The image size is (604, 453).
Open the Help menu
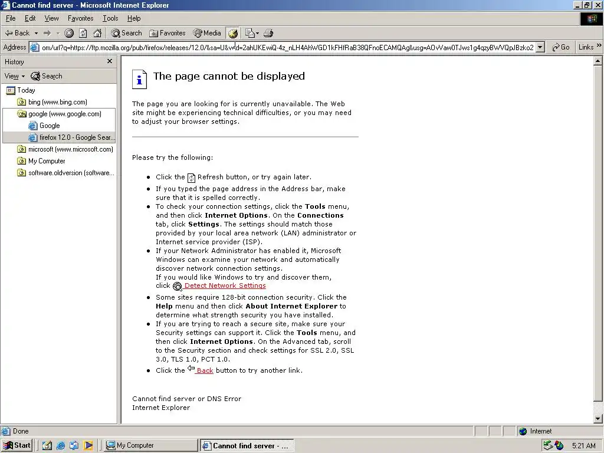(x=134, y=18)
